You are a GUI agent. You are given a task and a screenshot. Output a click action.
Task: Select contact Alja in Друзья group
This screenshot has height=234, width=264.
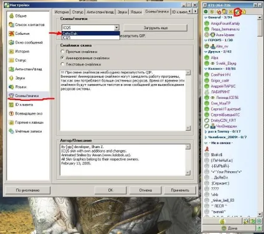coord(214,58)
